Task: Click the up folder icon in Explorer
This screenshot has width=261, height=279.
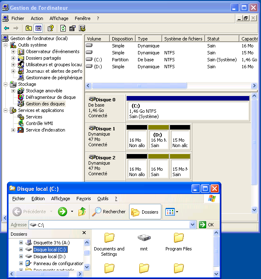Action: tap(82, 212)
